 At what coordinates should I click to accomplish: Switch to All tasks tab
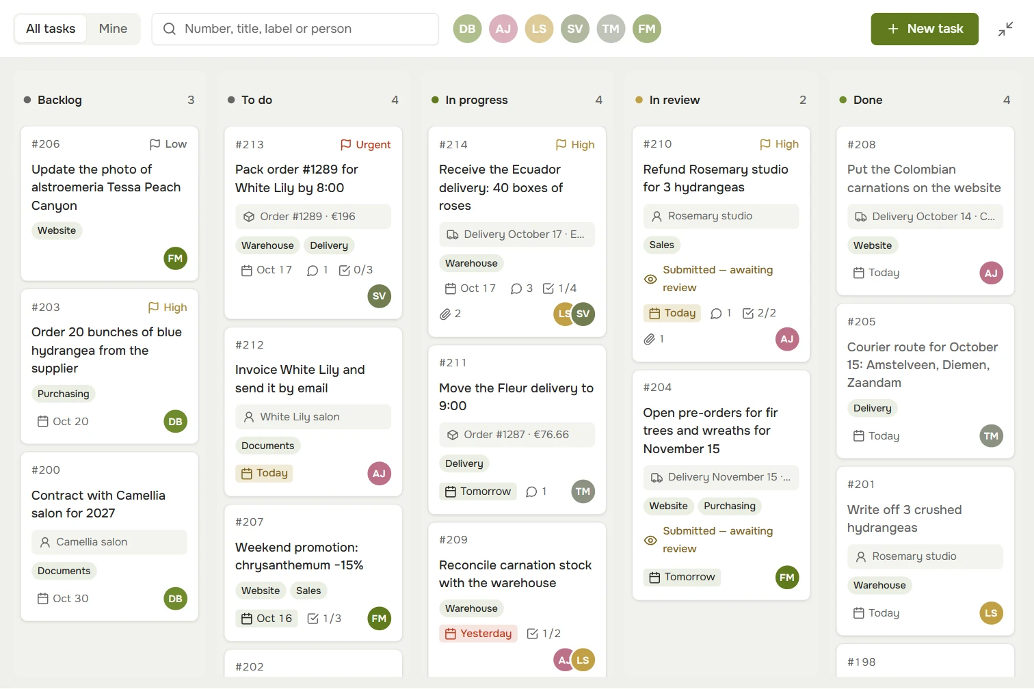click(x=51, y=29)
